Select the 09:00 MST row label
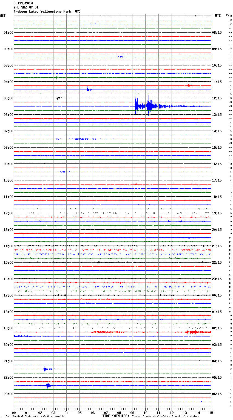 click(8, 164)
